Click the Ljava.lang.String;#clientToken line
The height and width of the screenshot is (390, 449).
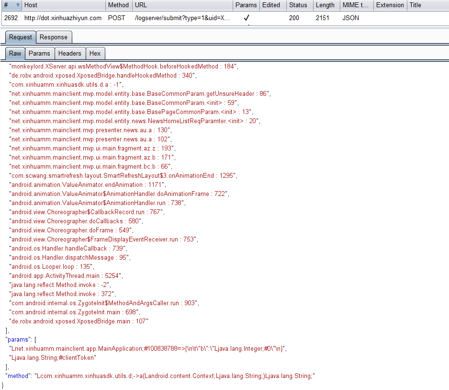click(x=53, y=358)
